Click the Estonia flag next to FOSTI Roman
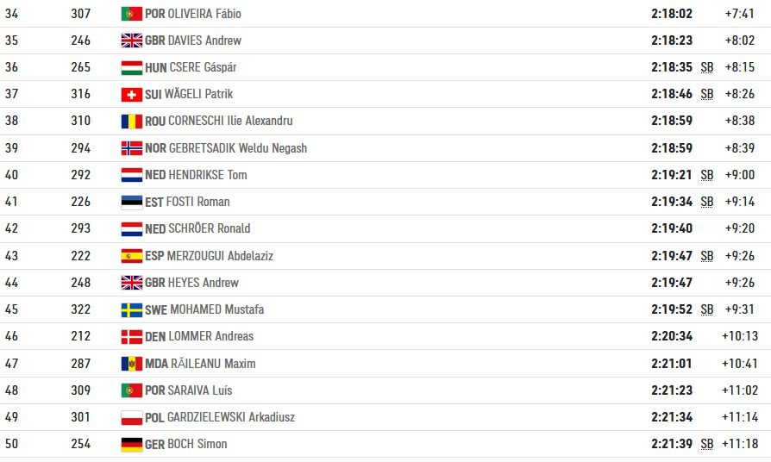This screenshot has height=462, width=771. tap(132, 202)
